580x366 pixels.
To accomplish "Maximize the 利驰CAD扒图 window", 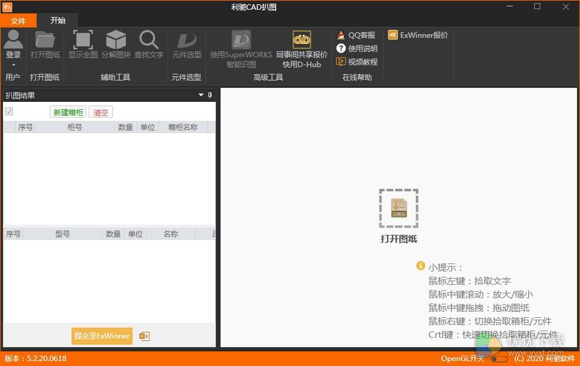I will pyautogui.click(x=537, y=7).
